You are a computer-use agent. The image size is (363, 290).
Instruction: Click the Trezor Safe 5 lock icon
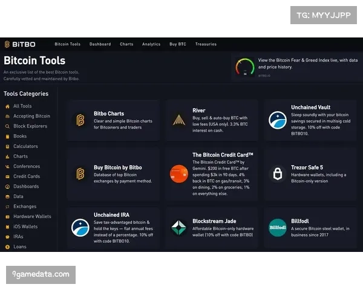[x=278, y=174]
